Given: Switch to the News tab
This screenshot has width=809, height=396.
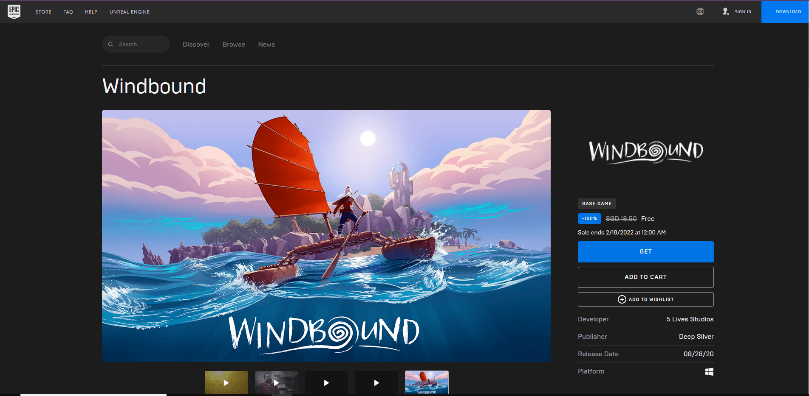Looking at the screenshot, I should tap(266, 45).
